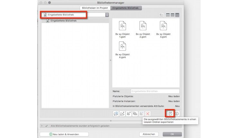Click the folder with arrow icon in toolbar

pyautogui.click(x=122, y=114)
